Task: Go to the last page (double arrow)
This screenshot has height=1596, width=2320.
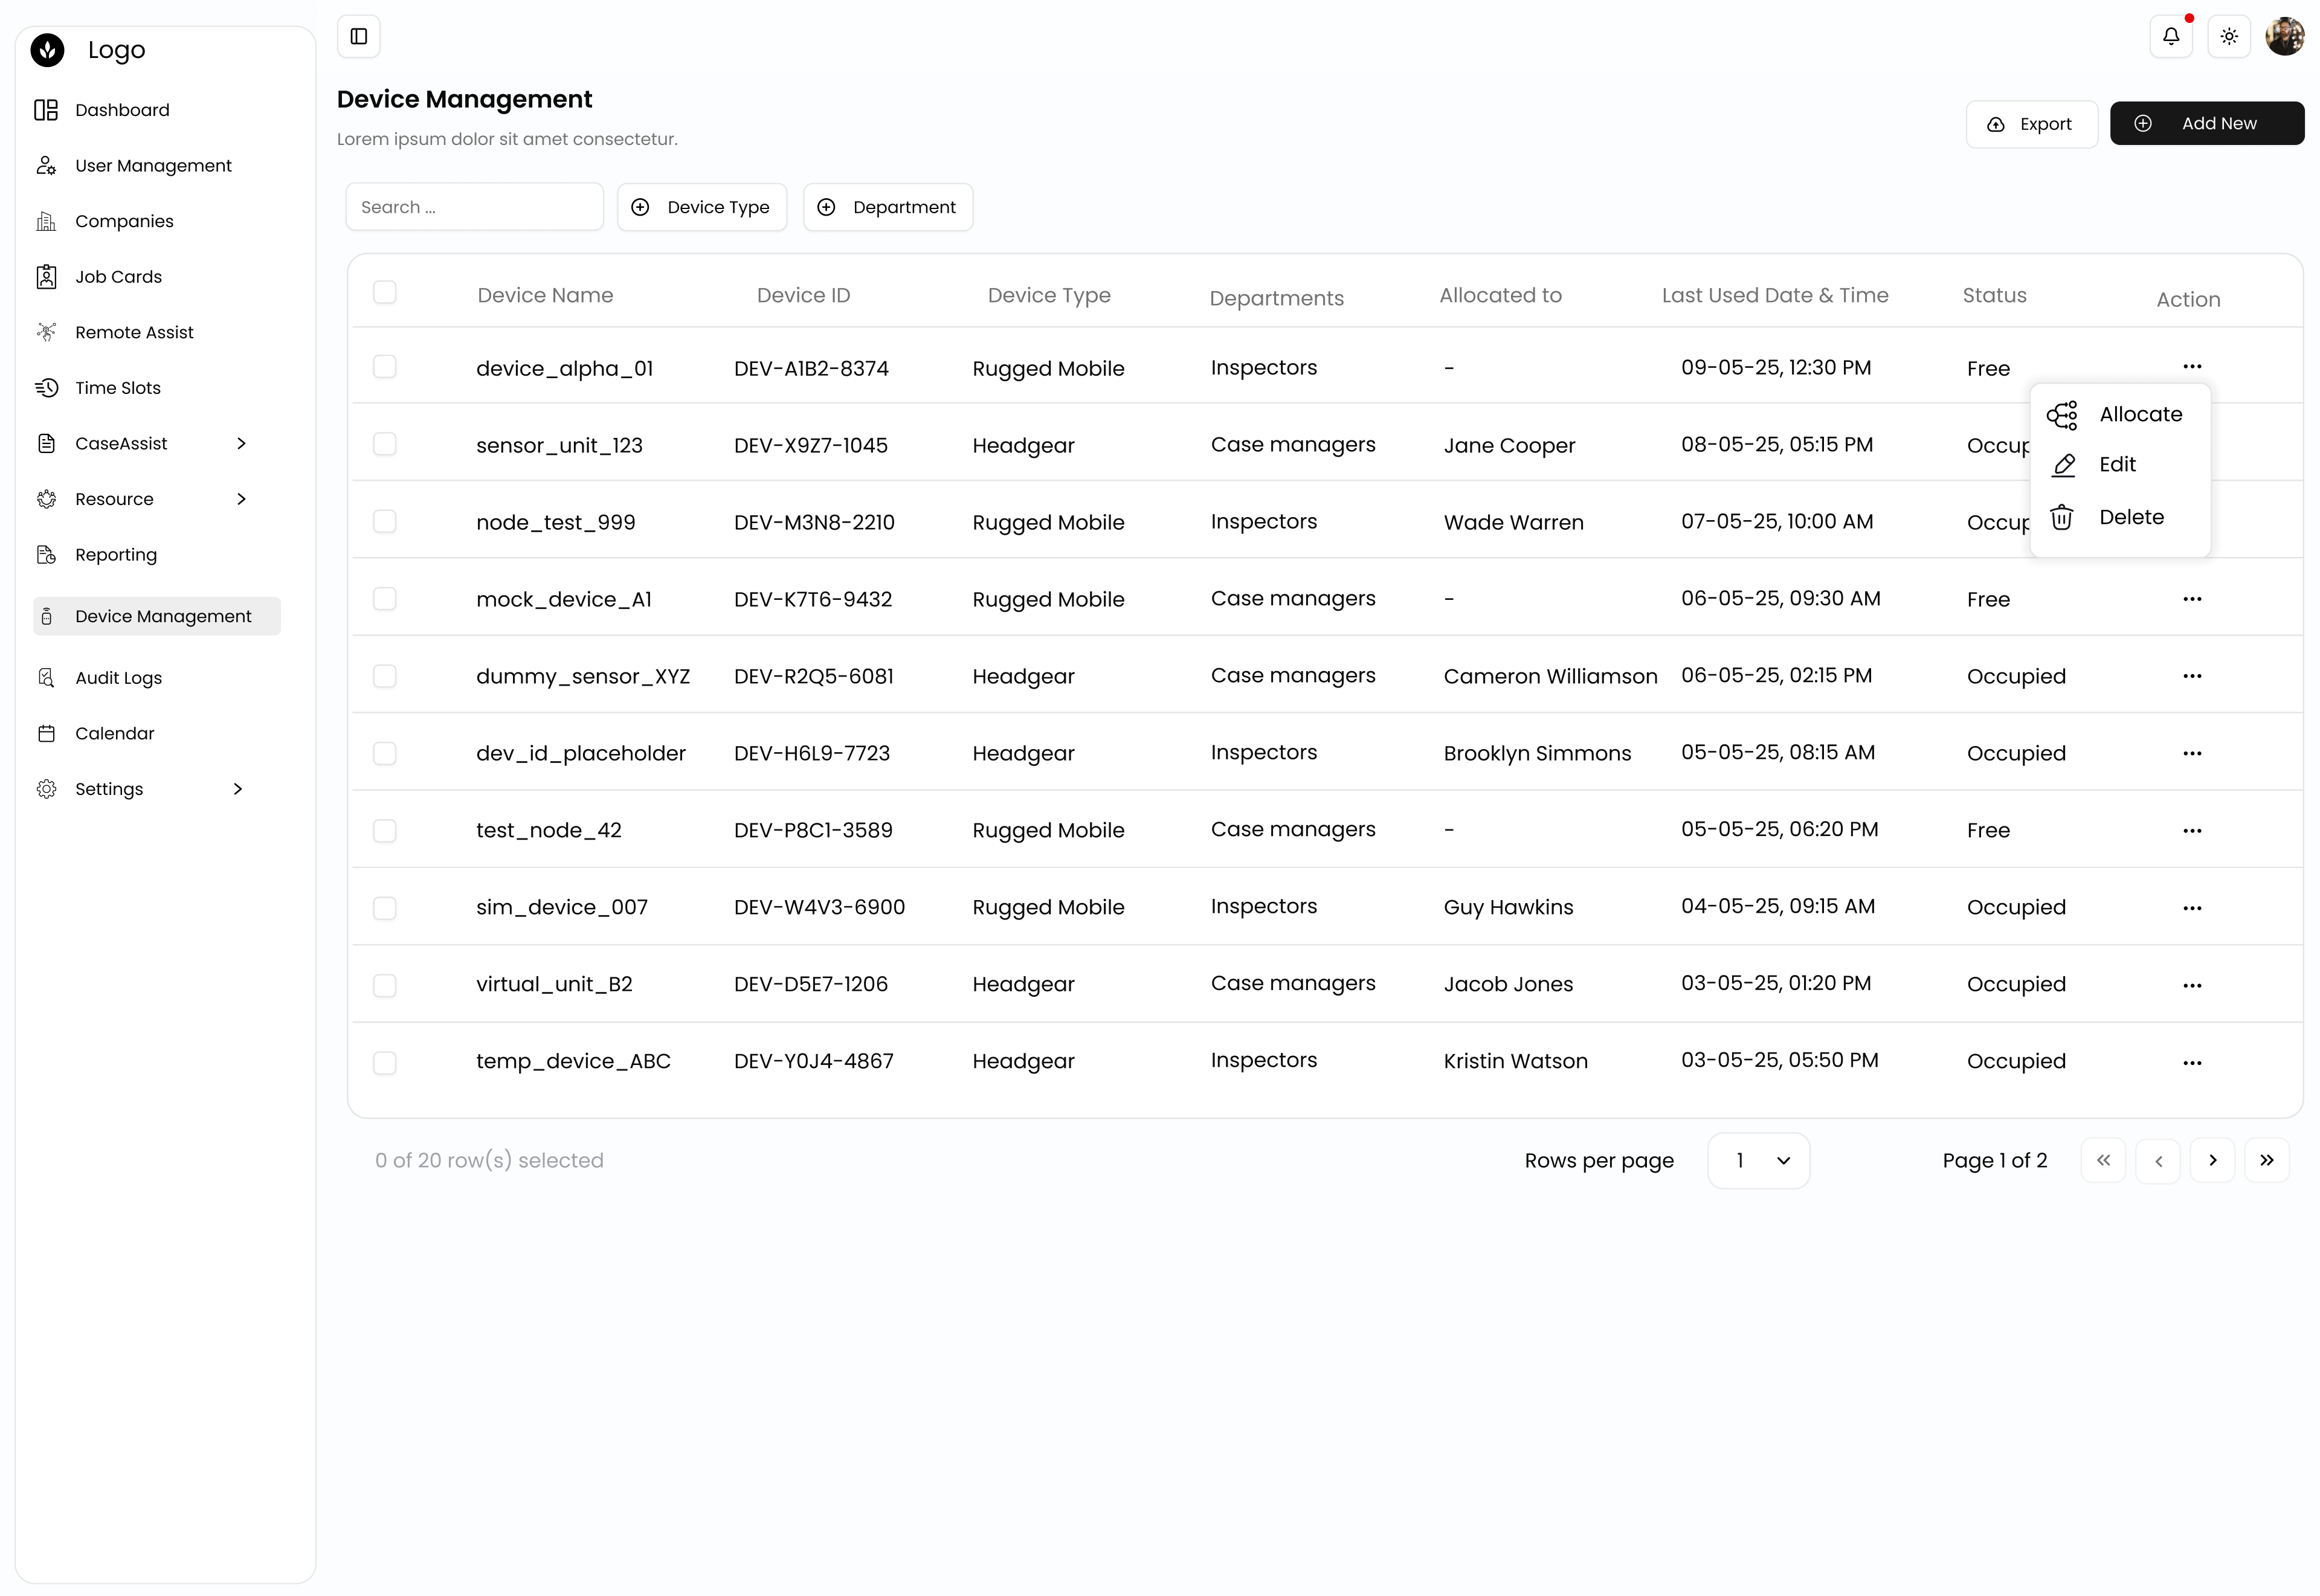Action: click(2266, 1160)
